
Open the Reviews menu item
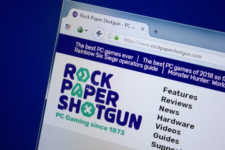click(x=177, y=102)
